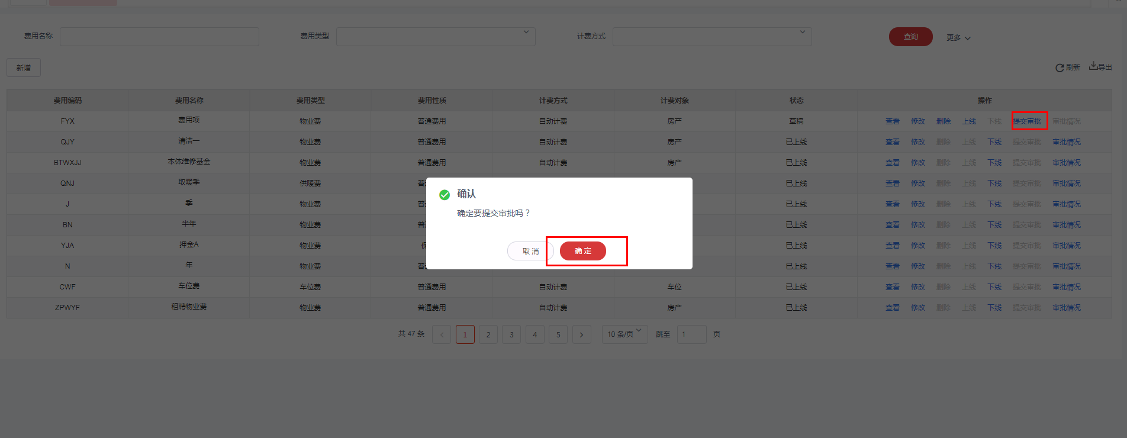Click 修改 in the QNJ row
Screen dimensions: 1127x438
918,183
